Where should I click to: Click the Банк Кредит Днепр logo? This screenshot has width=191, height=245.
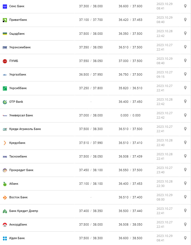pyautogui.click(x=5, y=211)
